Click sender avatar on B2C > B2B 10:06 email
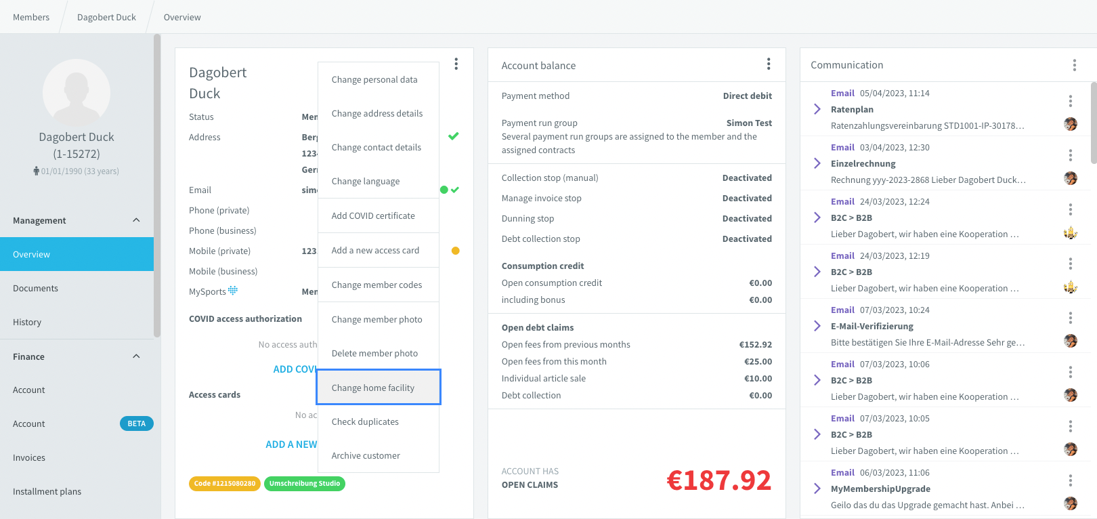1097x519 pixels. click(x=1071, y=395)
